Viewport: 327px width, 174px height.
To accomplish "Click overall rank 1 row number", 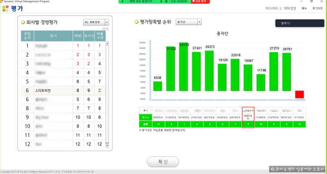I will pos(27,46).
